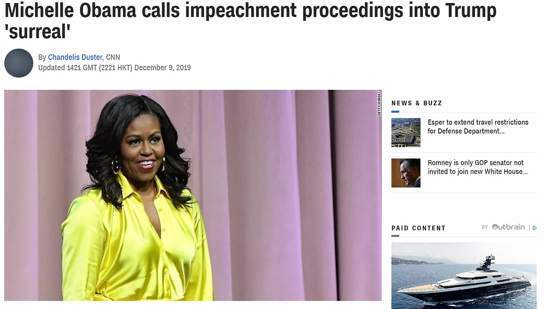Viewport: 544px width, 309px height.
Task: Select the NEWS & BUZZ section heading
Action: coord(416,103)
